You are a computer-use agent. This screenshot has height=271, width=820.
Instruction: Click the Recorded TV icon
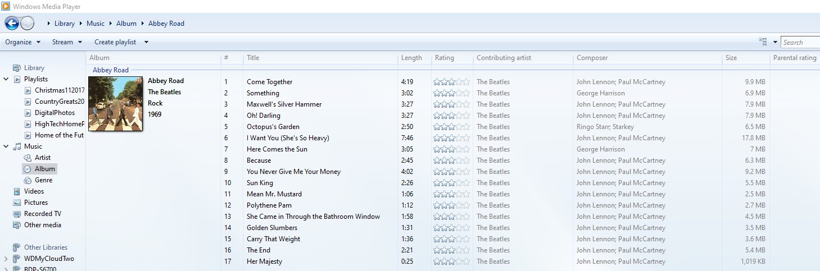[x=17, y=214]
